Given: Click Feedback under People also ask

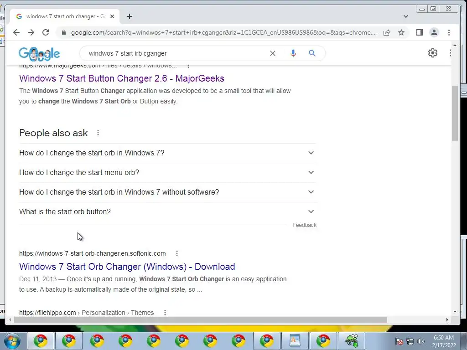Looking at the screenshot, I should [304, 225].
